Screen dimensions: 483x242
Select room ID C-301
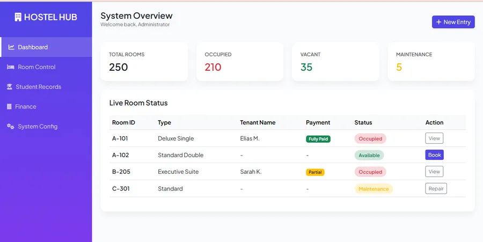click(x=121, y=188)
